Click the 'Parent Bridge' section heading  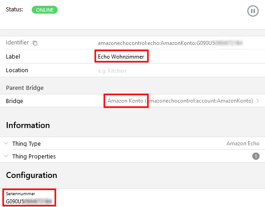[25, 88]
